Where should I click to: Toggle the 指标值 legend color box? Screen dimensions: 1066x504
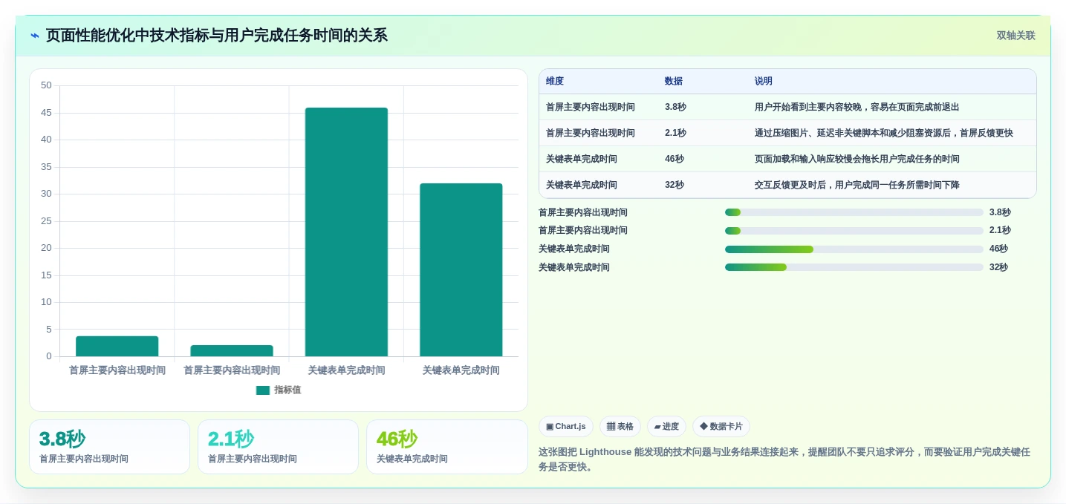[263, 390]
